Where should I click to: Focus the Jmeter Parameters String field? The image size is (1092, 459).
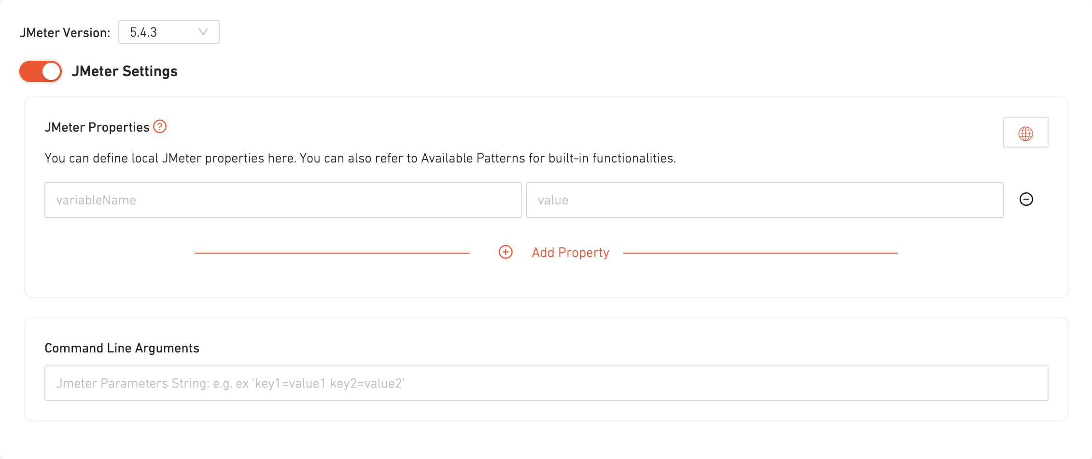coord(546,383)
